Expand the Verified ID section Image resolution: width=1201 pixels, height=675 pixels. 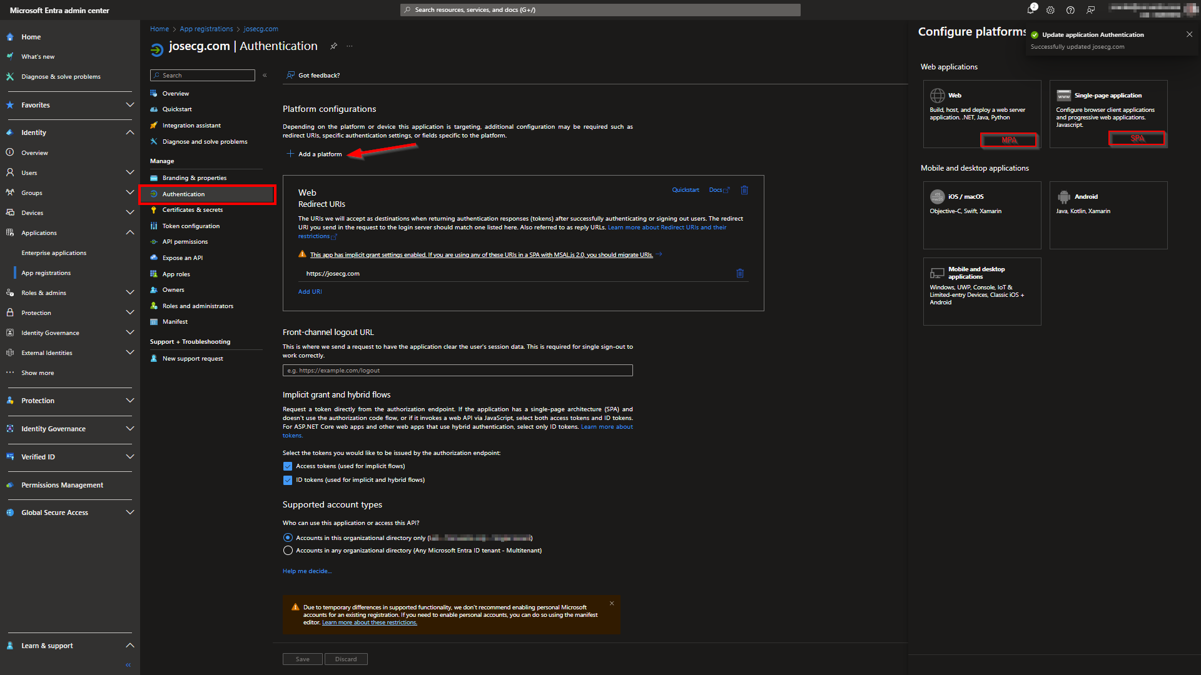point(129,457)
